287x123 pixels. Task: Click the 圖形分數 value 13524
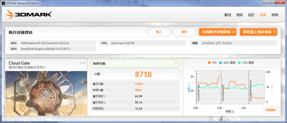click(139, 84)
